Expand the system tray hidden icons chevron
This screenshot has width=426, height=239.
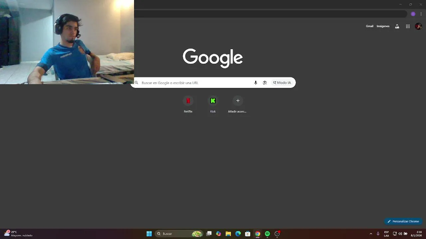pos(371,234)
